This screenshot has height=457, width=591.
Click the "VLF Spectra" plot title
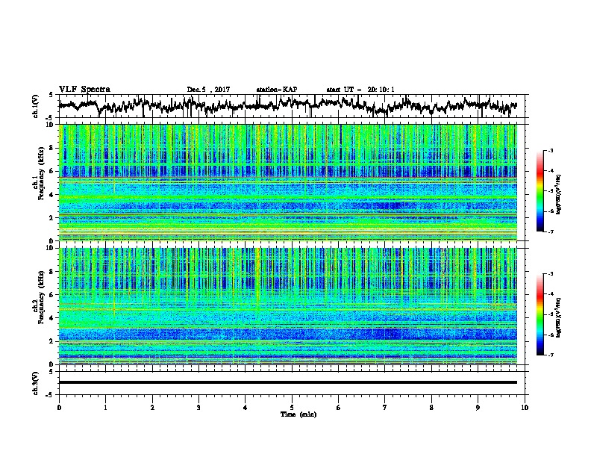point(84,90)
